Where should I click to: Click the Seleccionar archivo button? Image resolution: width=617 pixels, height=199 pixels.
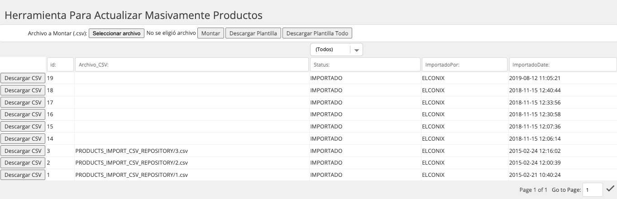coord(116,33)
